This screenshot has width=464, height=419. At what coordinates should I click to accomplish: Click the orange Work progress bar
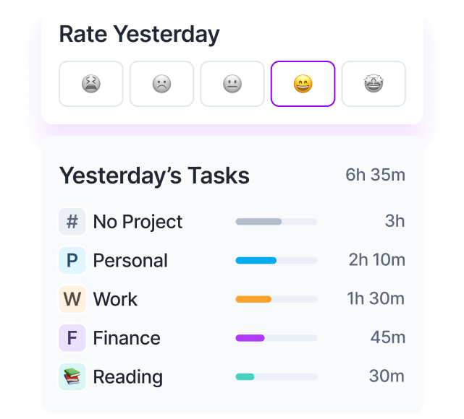point(277,299)
